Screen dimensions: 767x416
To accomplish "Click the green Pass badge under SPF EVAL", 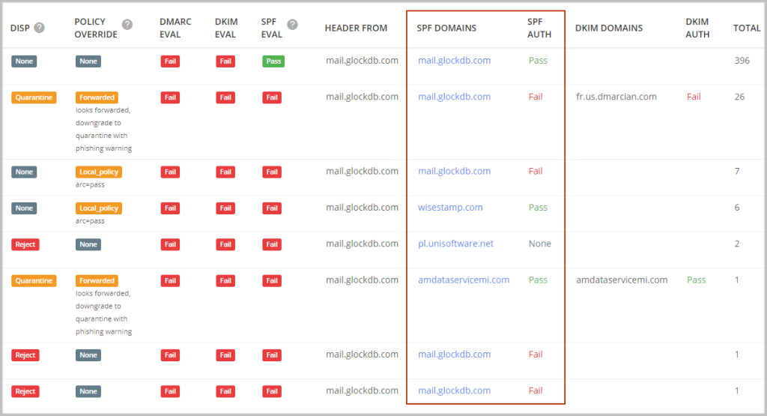I will [x=273, y=61].
